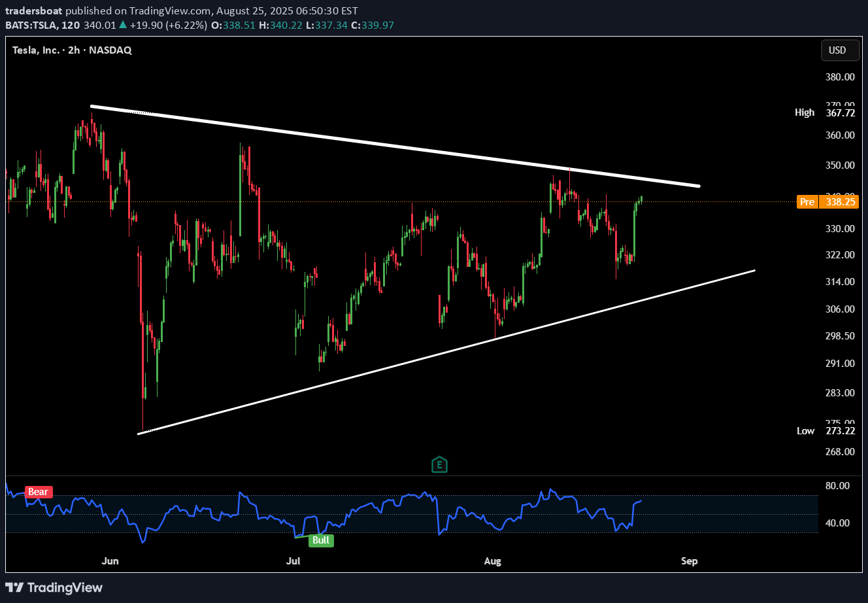Click the 314.00 price axis label
The width and height of the screenshot is (868, 603).
click(840, 281)
